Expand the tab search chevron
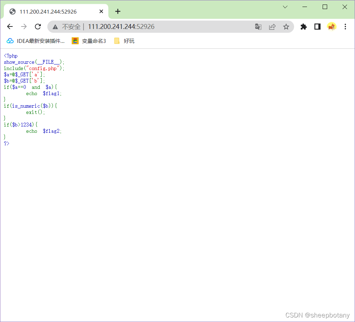355x322 pixels. pyautogui.click(x=285, y=7)
